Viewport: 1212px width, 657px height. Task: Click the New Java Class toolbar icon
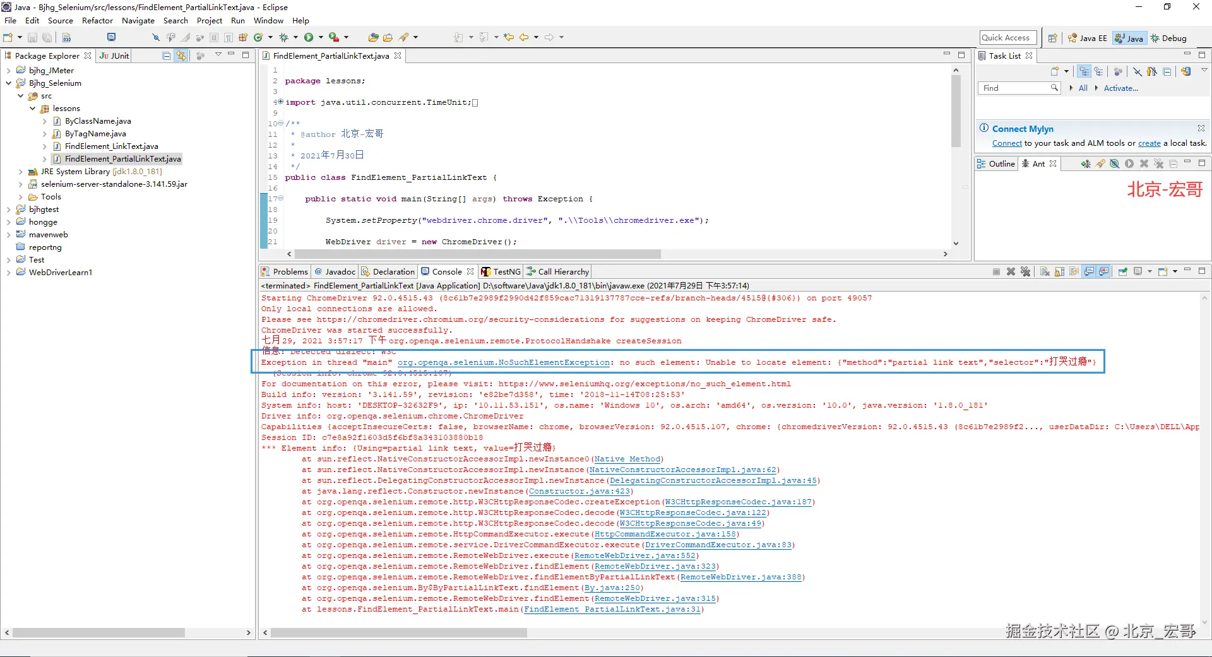pos(258,37)
